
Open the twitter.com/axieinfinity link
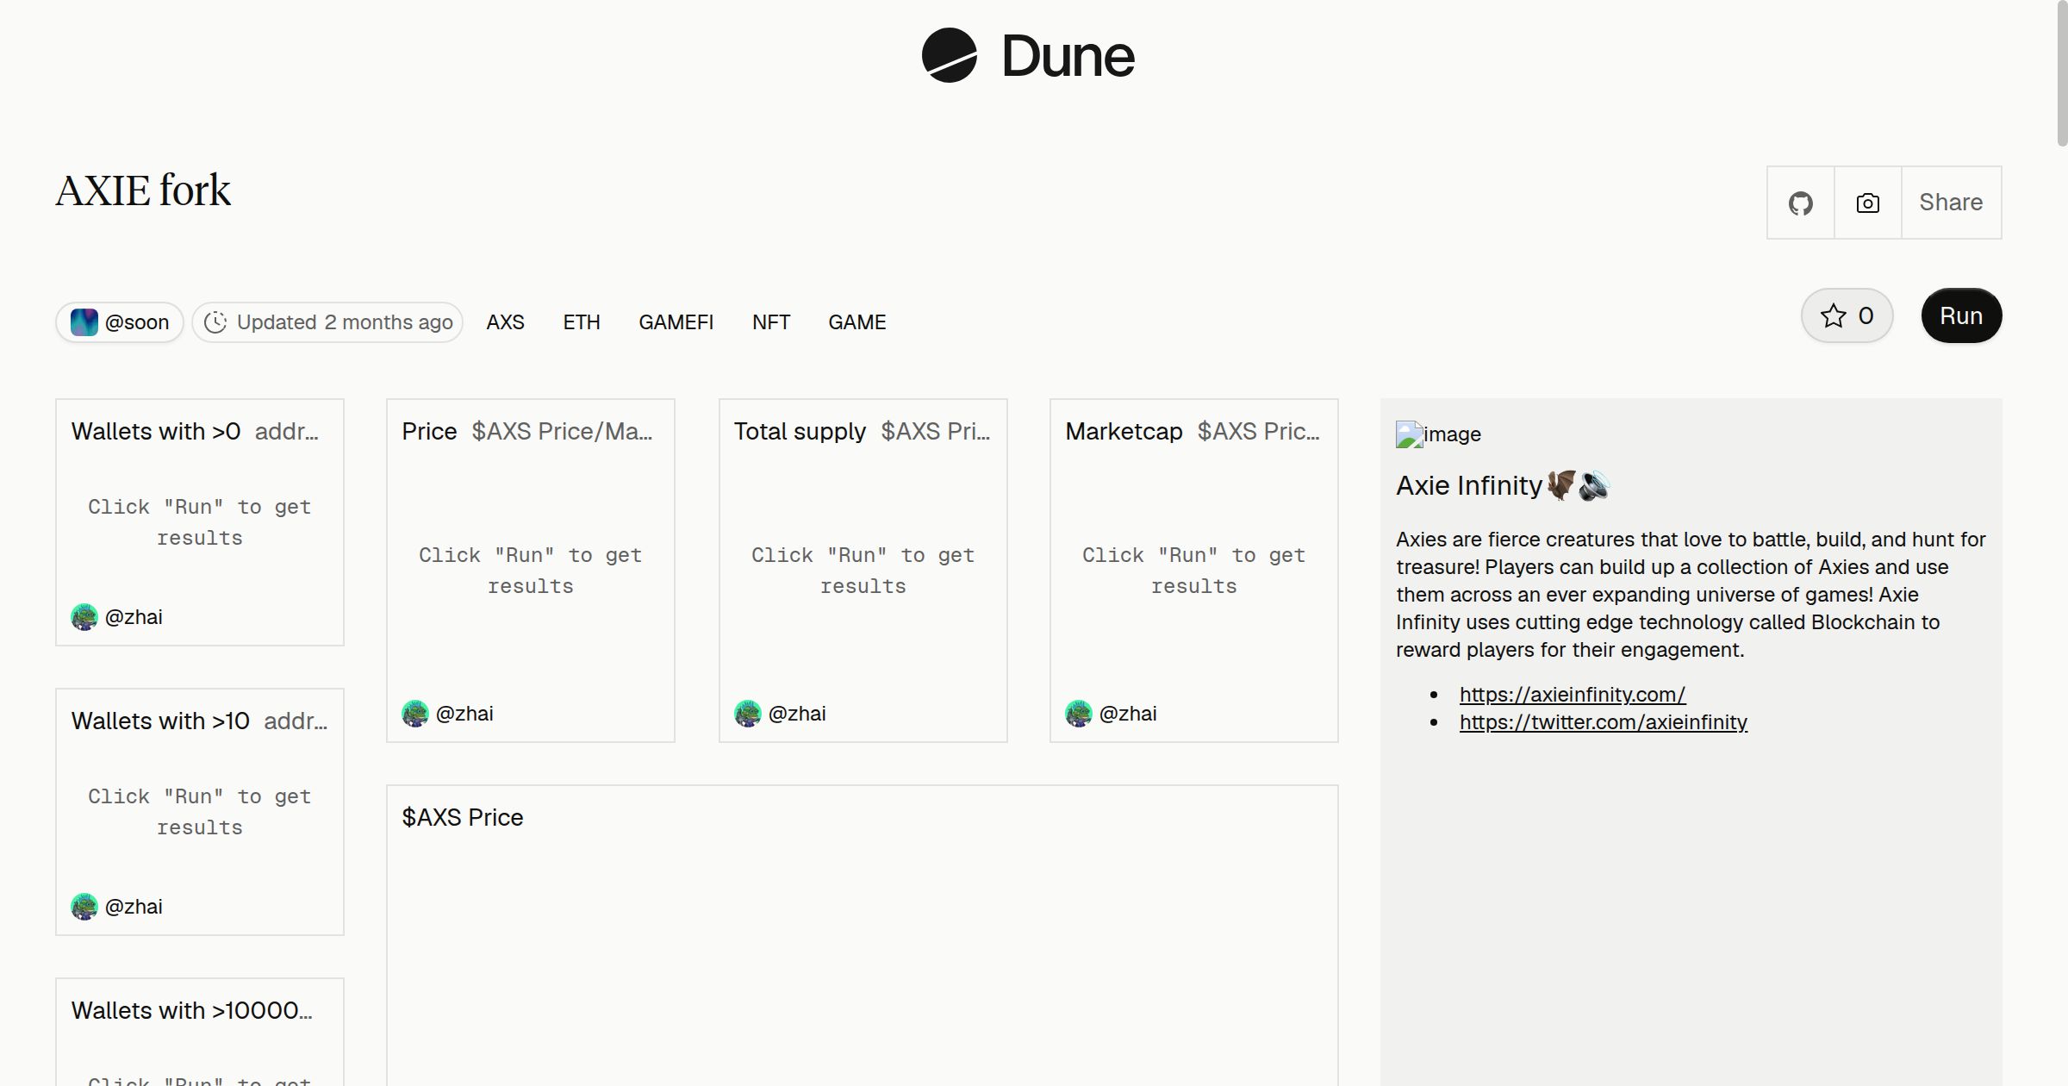[x=1604, y=721]
